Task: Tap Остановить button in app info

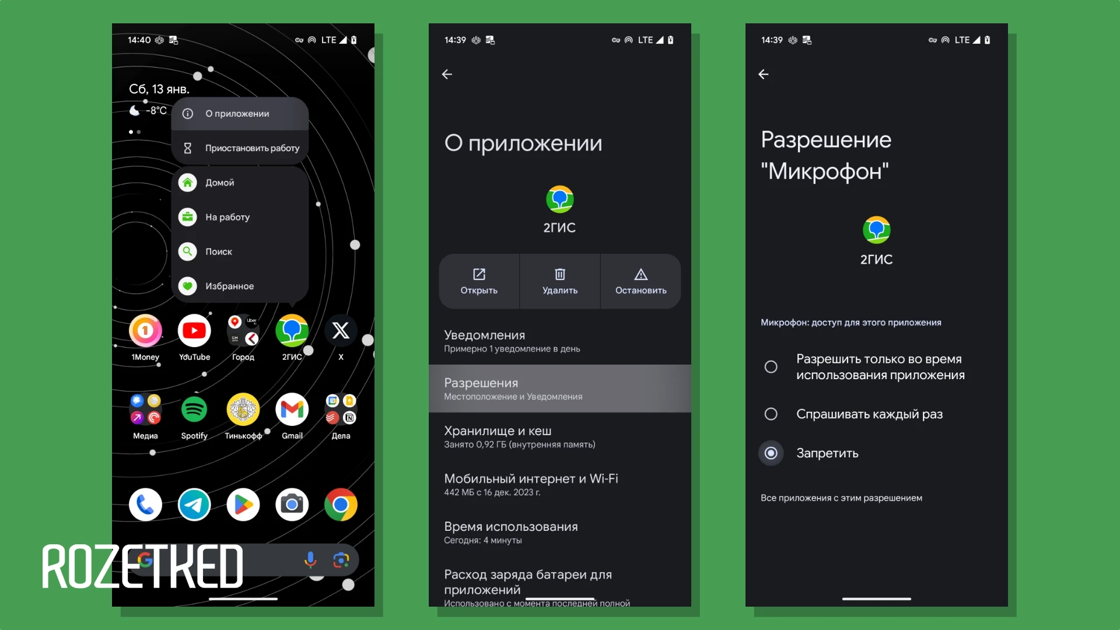Action: [x=640, y=281]
